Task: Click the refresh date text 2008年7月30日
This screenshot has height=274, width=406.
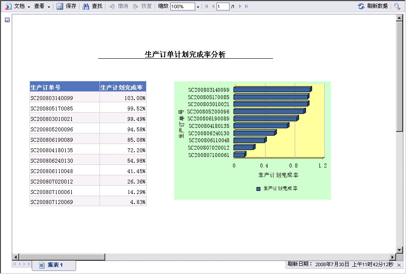Action: [x=332, y=264]
